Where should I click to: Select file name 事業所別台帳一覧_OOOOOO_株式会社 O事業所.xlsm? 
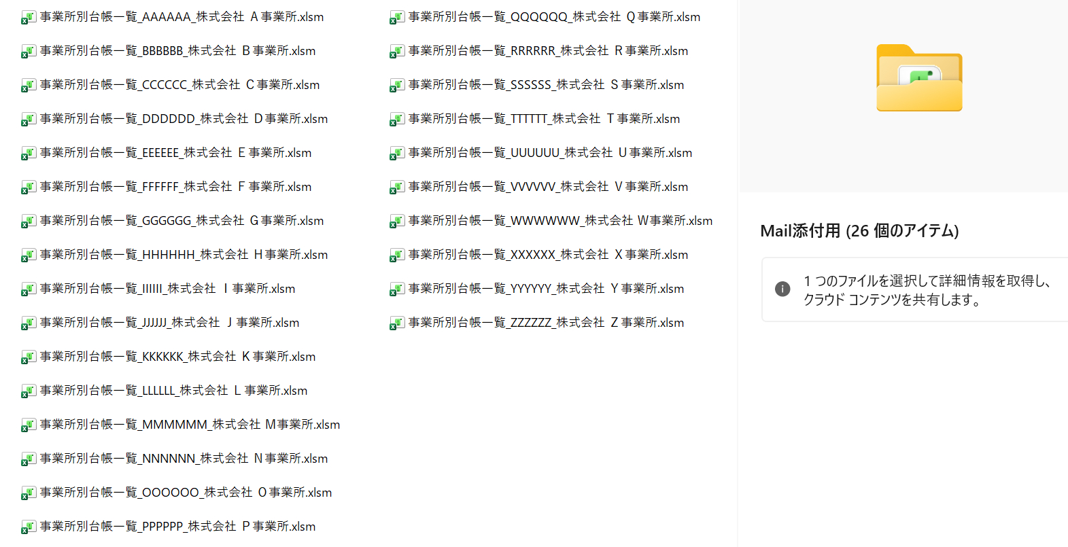(186, 493)
